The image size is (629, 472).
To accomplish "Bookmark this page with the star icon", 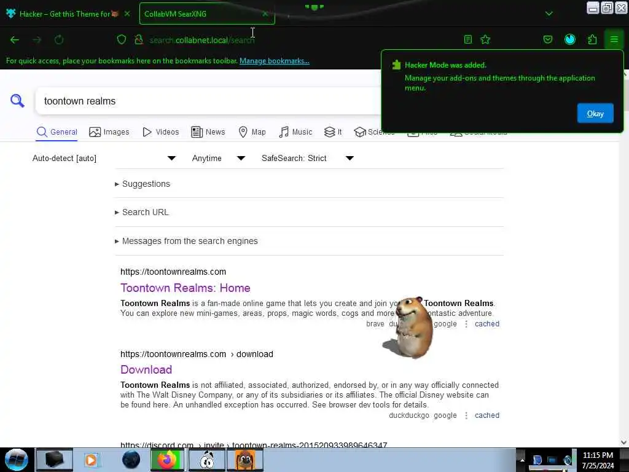I will click(x=485, y=39).
